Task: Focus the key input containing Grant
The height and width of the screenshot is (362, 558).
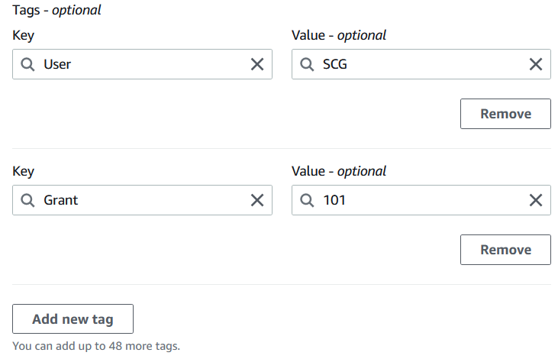Action: [142, 200]
